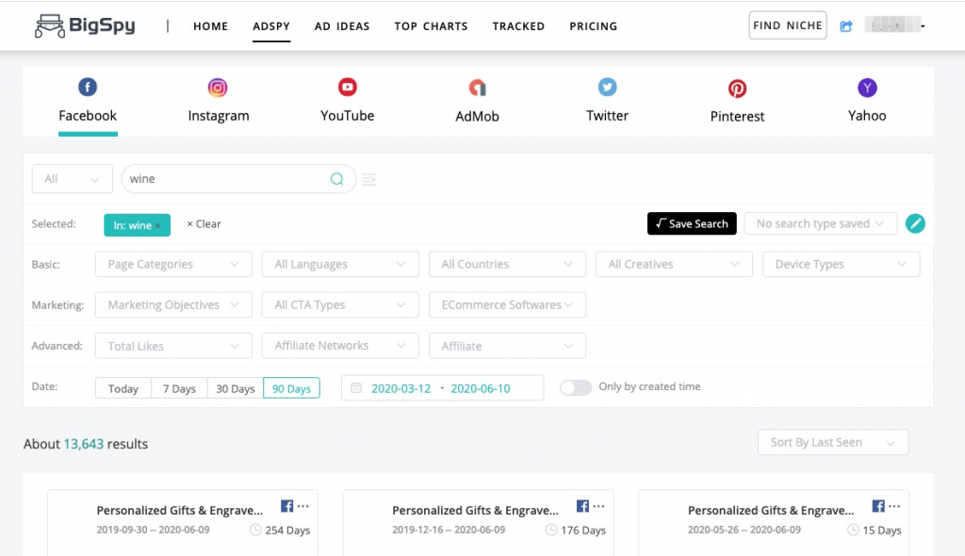
Task: Select the 30 Days date filter
Action: tap(235, 388)
